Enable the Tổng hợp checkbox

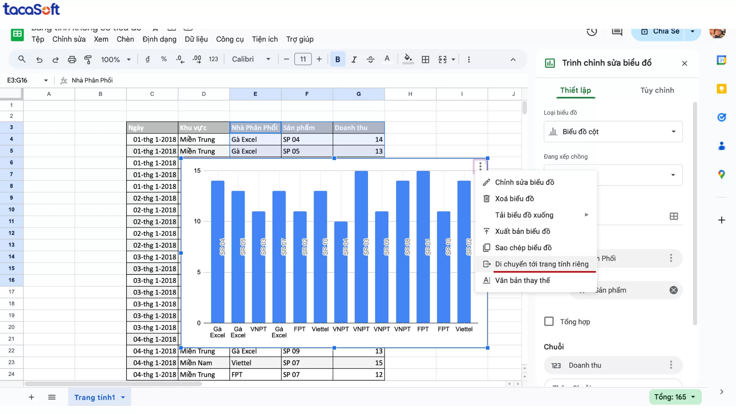pos(549,321)
